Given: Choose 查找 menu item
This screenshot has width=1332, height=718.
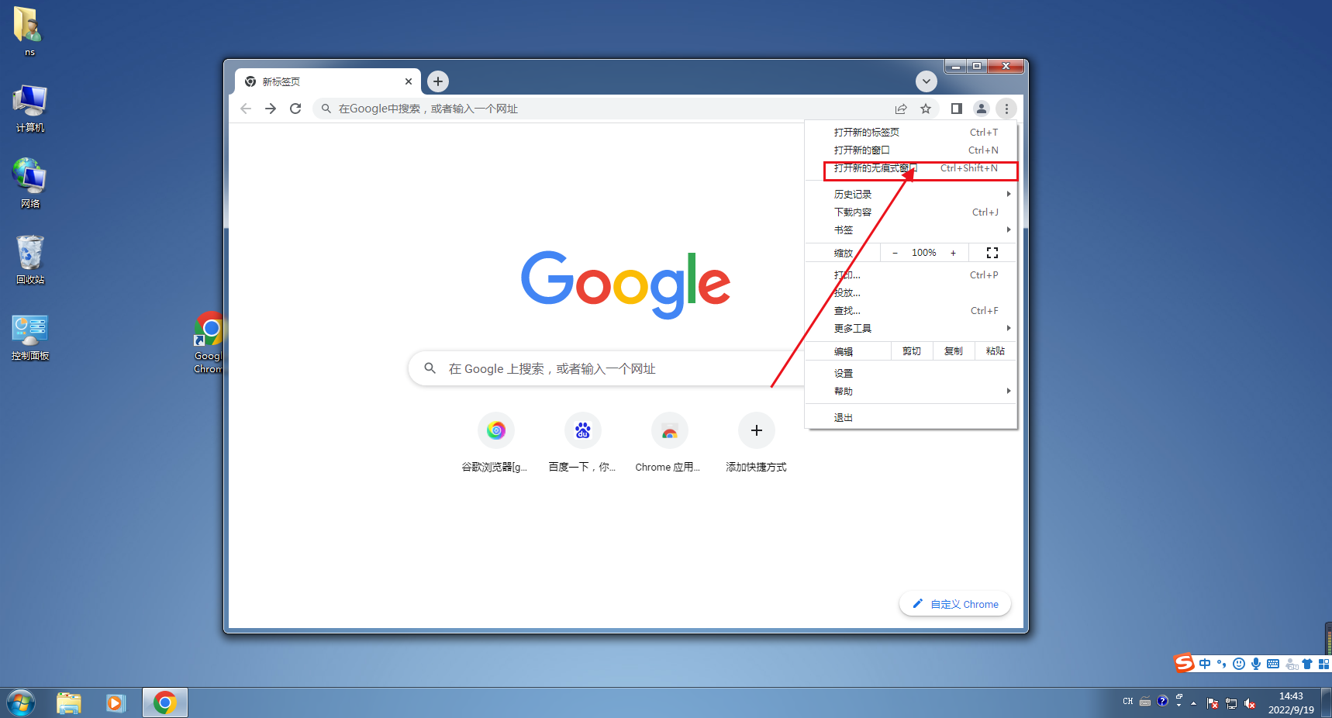Looking at the screenshot, I should coord(911,311).
